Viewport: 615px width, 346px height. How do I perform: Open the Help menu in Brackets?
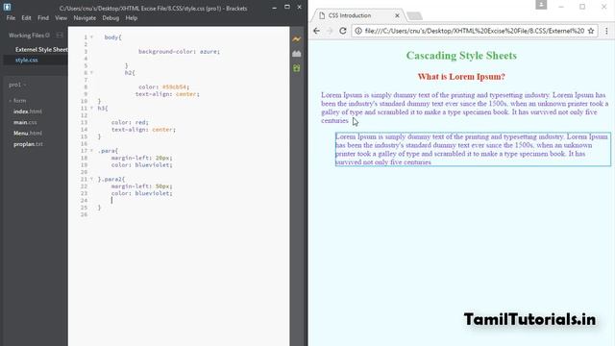coord(132,18)
